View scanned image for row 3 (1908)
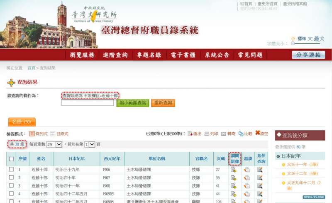Screen dimensions: 332x203 point(233,186)
